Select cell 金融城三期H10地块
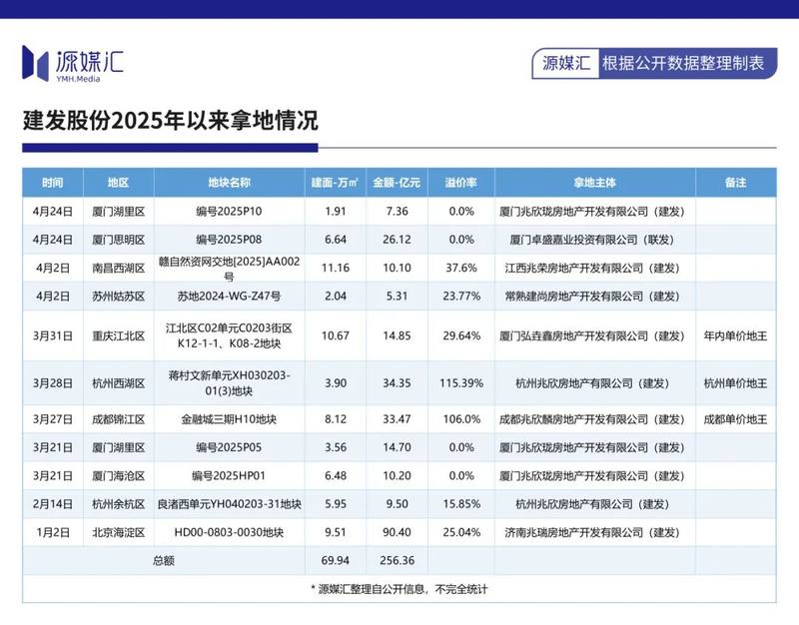The height and width of the screenshot is (625, 799). (230, 419)
